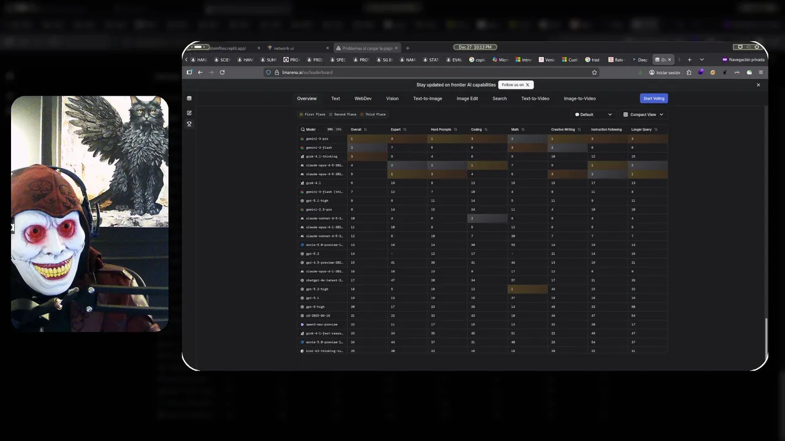Screen dimensions: 785x441
Task: Click the page vertical scrollbar thumb
Action: tap(766, 336)
